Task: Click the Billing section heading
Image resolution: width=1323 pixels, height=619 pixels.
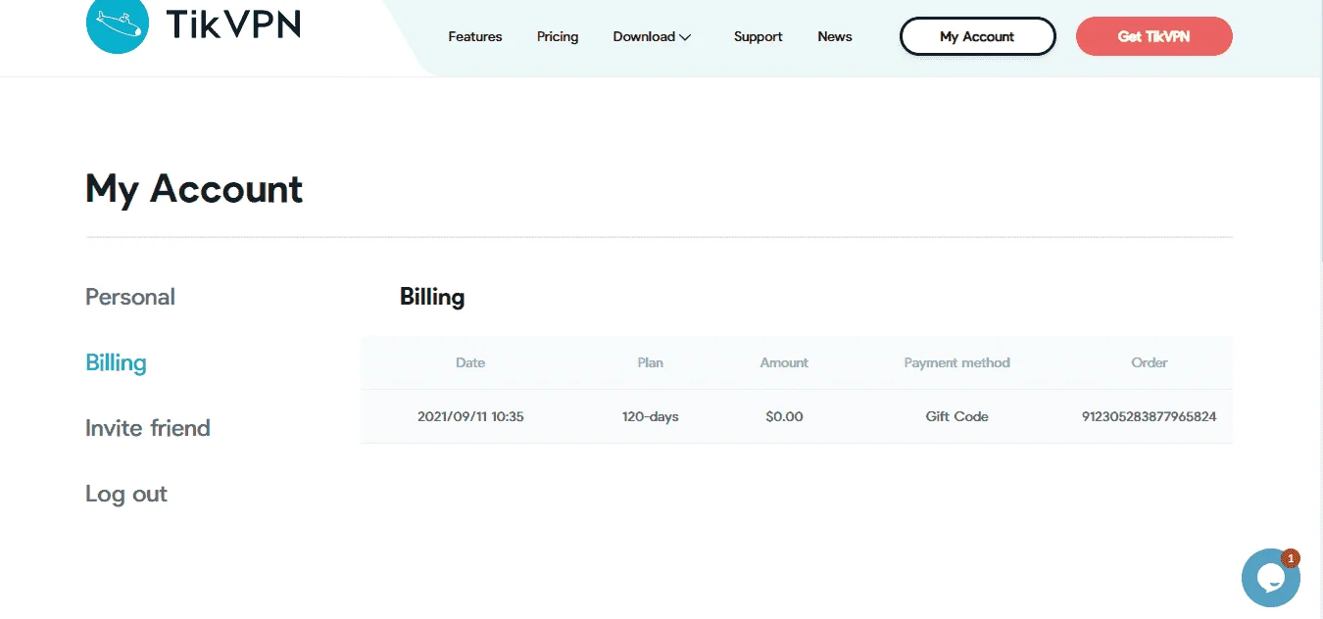Action: click(432, 297)
